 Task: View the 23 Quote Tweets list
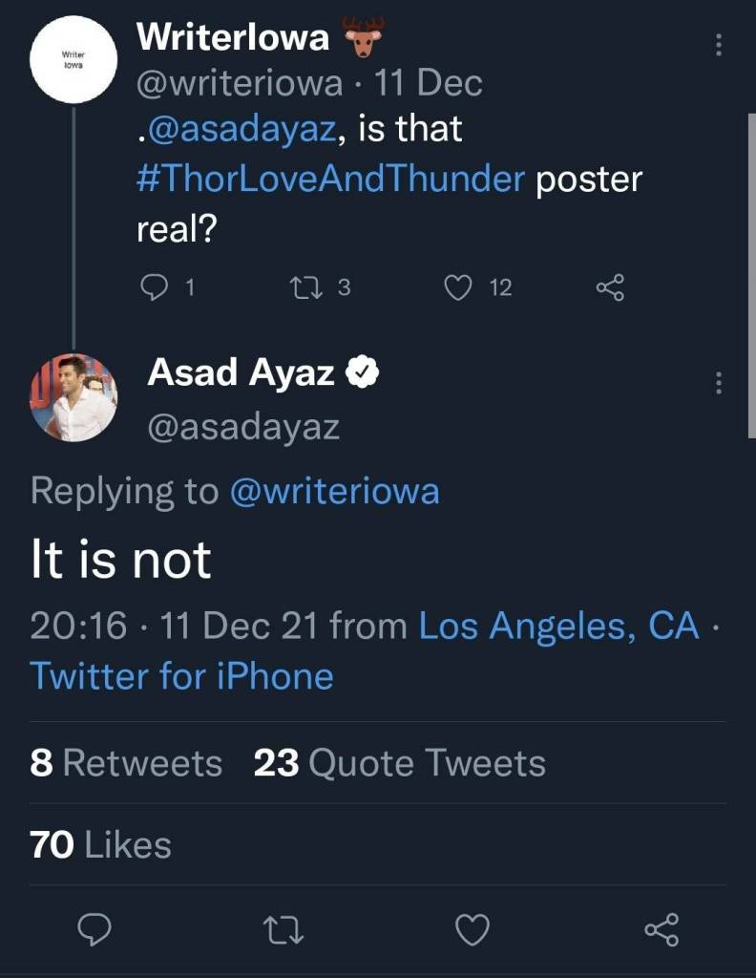(400, 763)
